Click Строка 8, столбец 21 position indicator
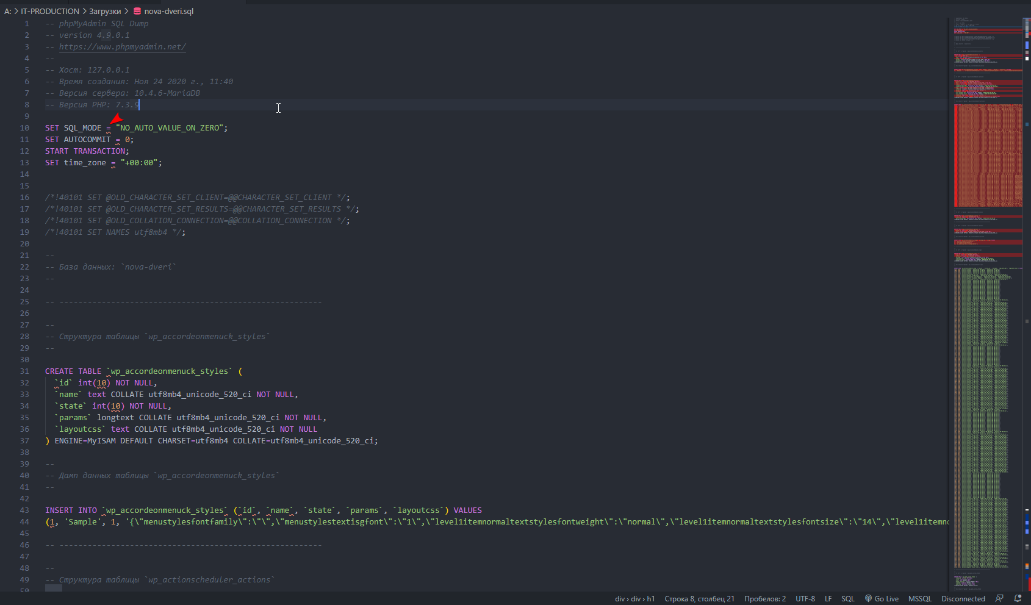 (x=699, y=598)
